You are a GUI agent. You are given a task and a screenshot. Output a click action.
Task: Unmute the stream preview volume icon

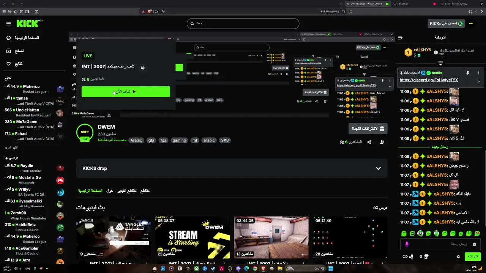pos(143,68)
